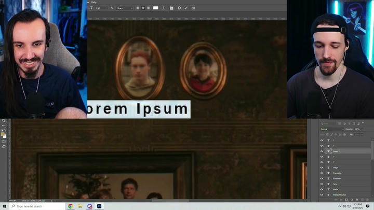Lock transparent pixels icon
Image resolution: width=374 pixels, height=210 pixels.
pyautogui.click(x=327, y=134)
